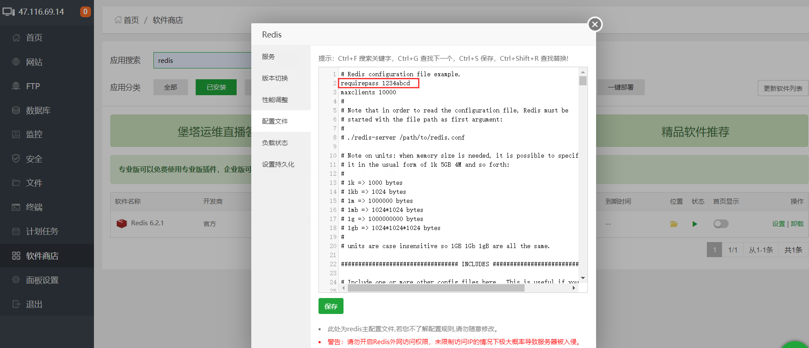The height and width of the screenshot is (348, 809).
Task: Click the server monitor icon beside IP address
Action: coord(9,12)
